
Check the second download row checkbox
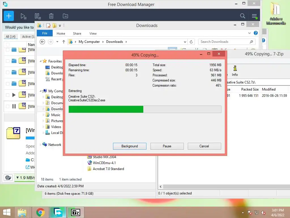click(8, 61)
